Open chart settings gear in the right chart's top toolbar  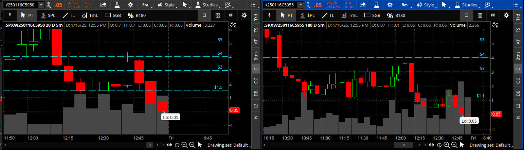pyautogui.click(x=390, y=5)
